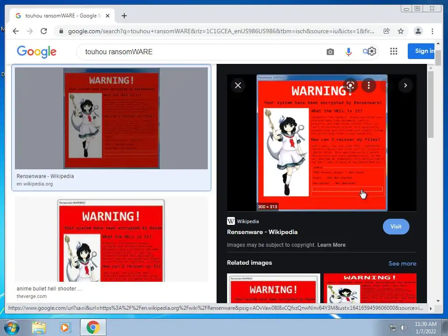The height and width of the screenshot is (336, 448).
Task: Click the page scrollbar up arrow
Action: (x=438, y=43)
